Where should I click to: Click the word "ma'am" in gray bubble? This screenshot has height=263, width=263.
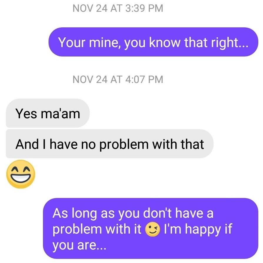tap(61, 114)
